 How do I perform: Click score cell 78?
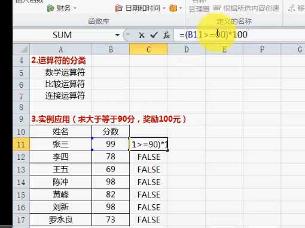(111, 157)
